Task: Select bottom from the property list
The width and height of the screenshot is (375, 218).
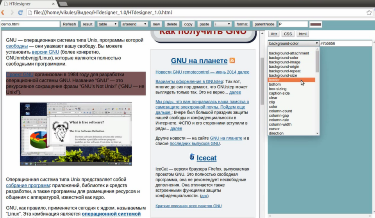Action: [275, 84]
